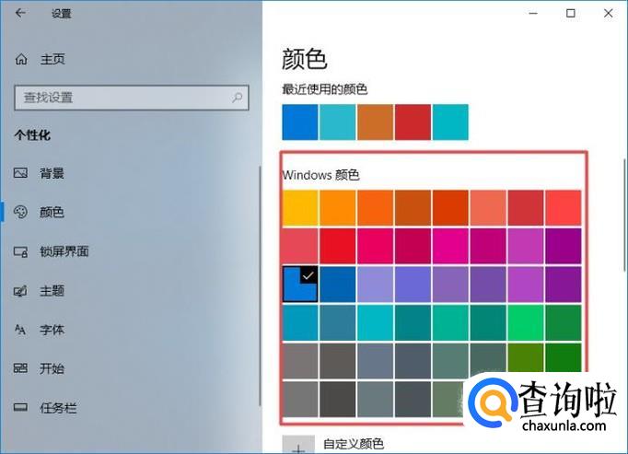Click the 自定义颜色 plus button

tap(298, 445)
